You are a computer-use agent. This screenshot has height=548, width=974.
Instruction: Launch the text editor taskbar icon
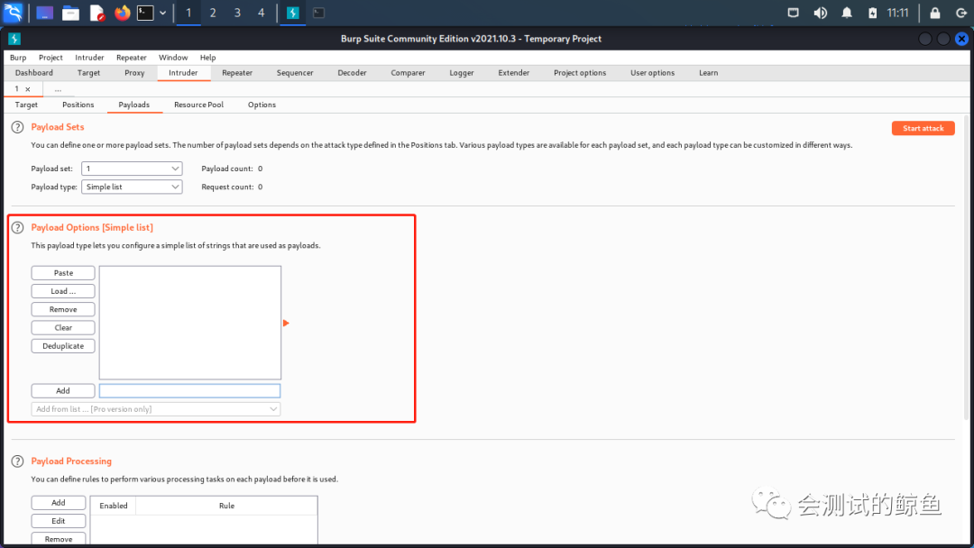point(96,13)
